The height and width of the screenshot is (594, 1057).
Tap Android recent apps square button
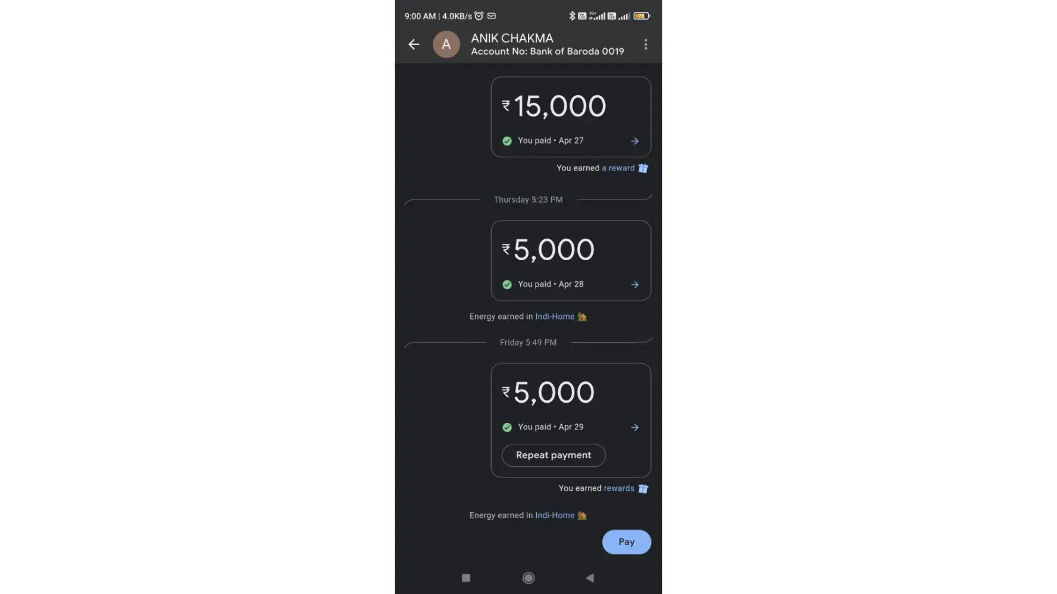pyautogui.click(x=466, y=578)
